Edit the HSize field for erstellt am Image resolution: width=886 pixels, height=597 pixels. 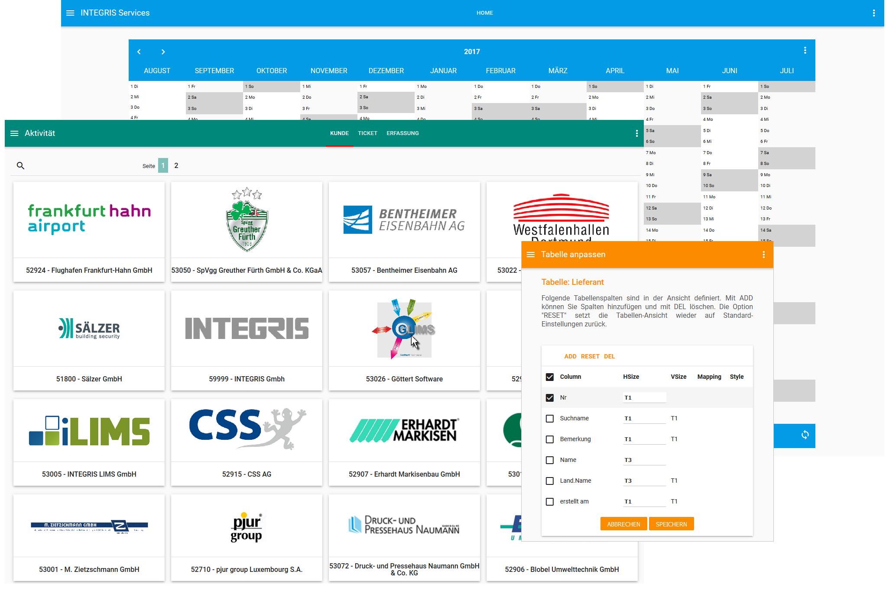[x=644, y=502]
